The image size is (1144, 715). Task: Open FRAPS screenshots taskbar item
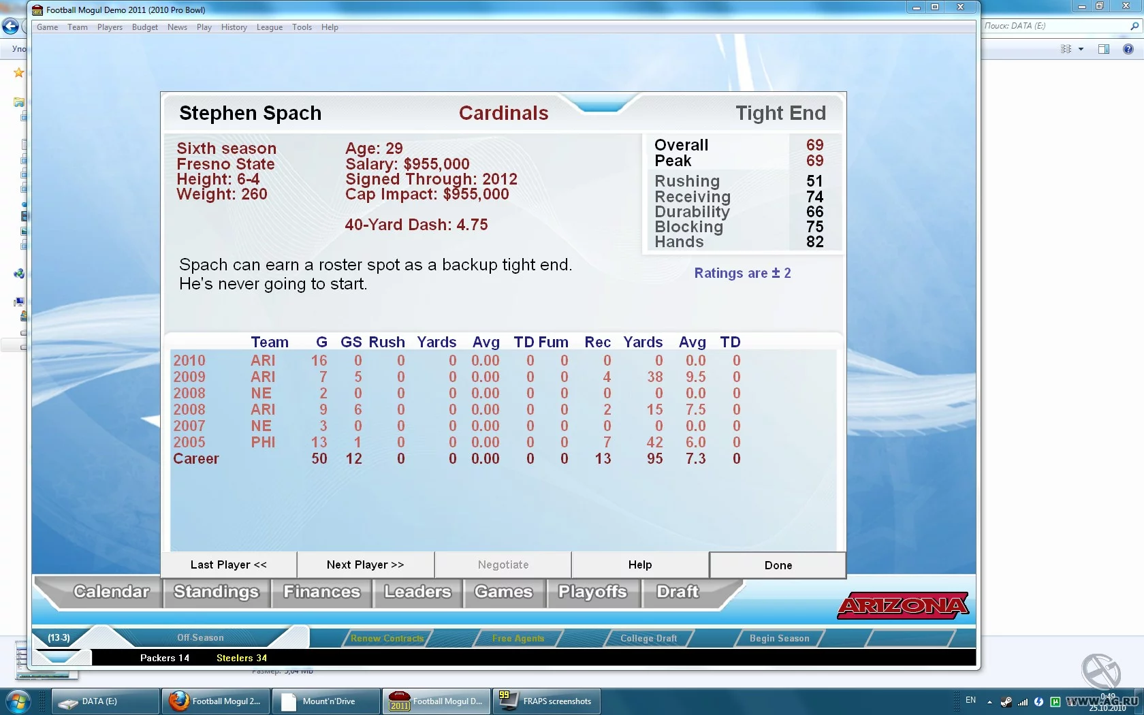547,701
